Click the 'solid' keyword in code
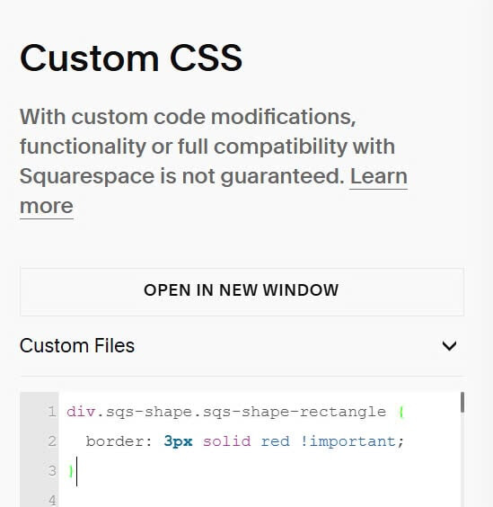 pos(227,441)
